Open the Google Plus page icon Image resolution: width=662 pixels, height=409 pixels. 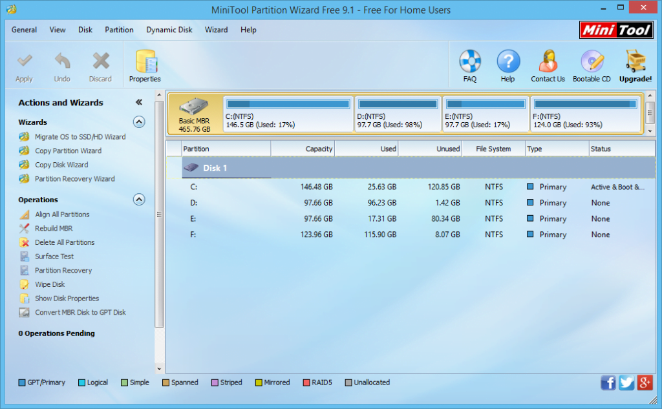pos(645,383)
